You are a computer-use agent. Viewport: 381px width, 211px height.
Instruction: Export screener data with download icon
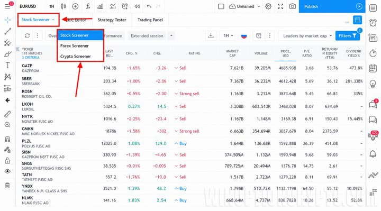point(211,35)
